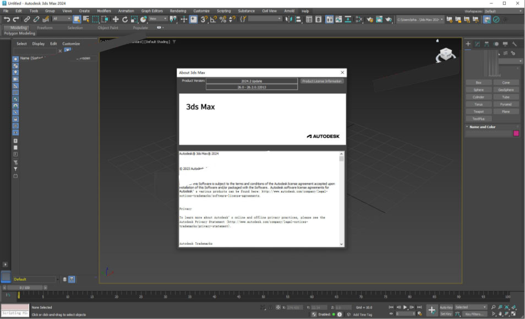Click the Maximize Viewport Toggle icon
The width and height of the screenshot is (525, 319).
(513, 314)
